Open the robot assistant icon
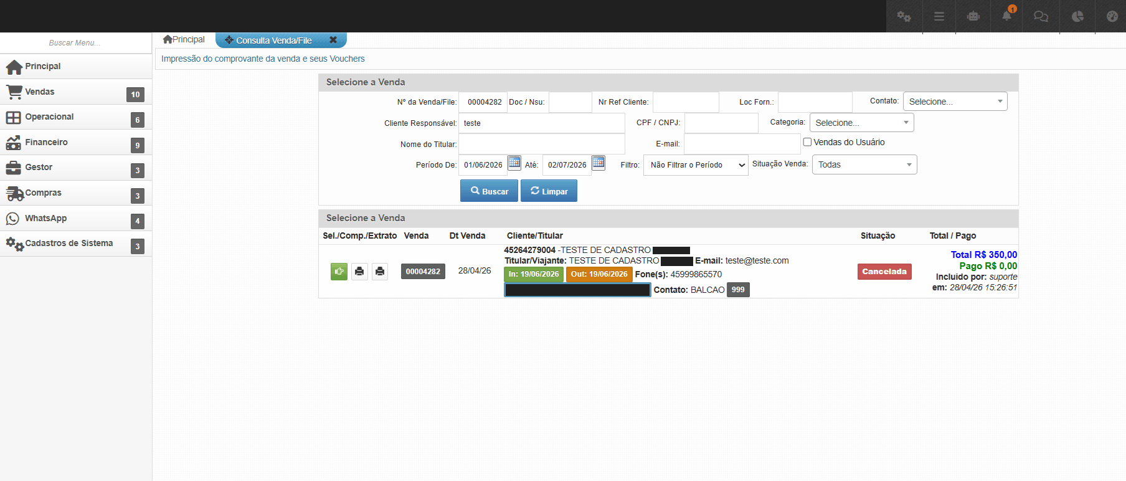1126x481 pixels. [x=973, y=16]
